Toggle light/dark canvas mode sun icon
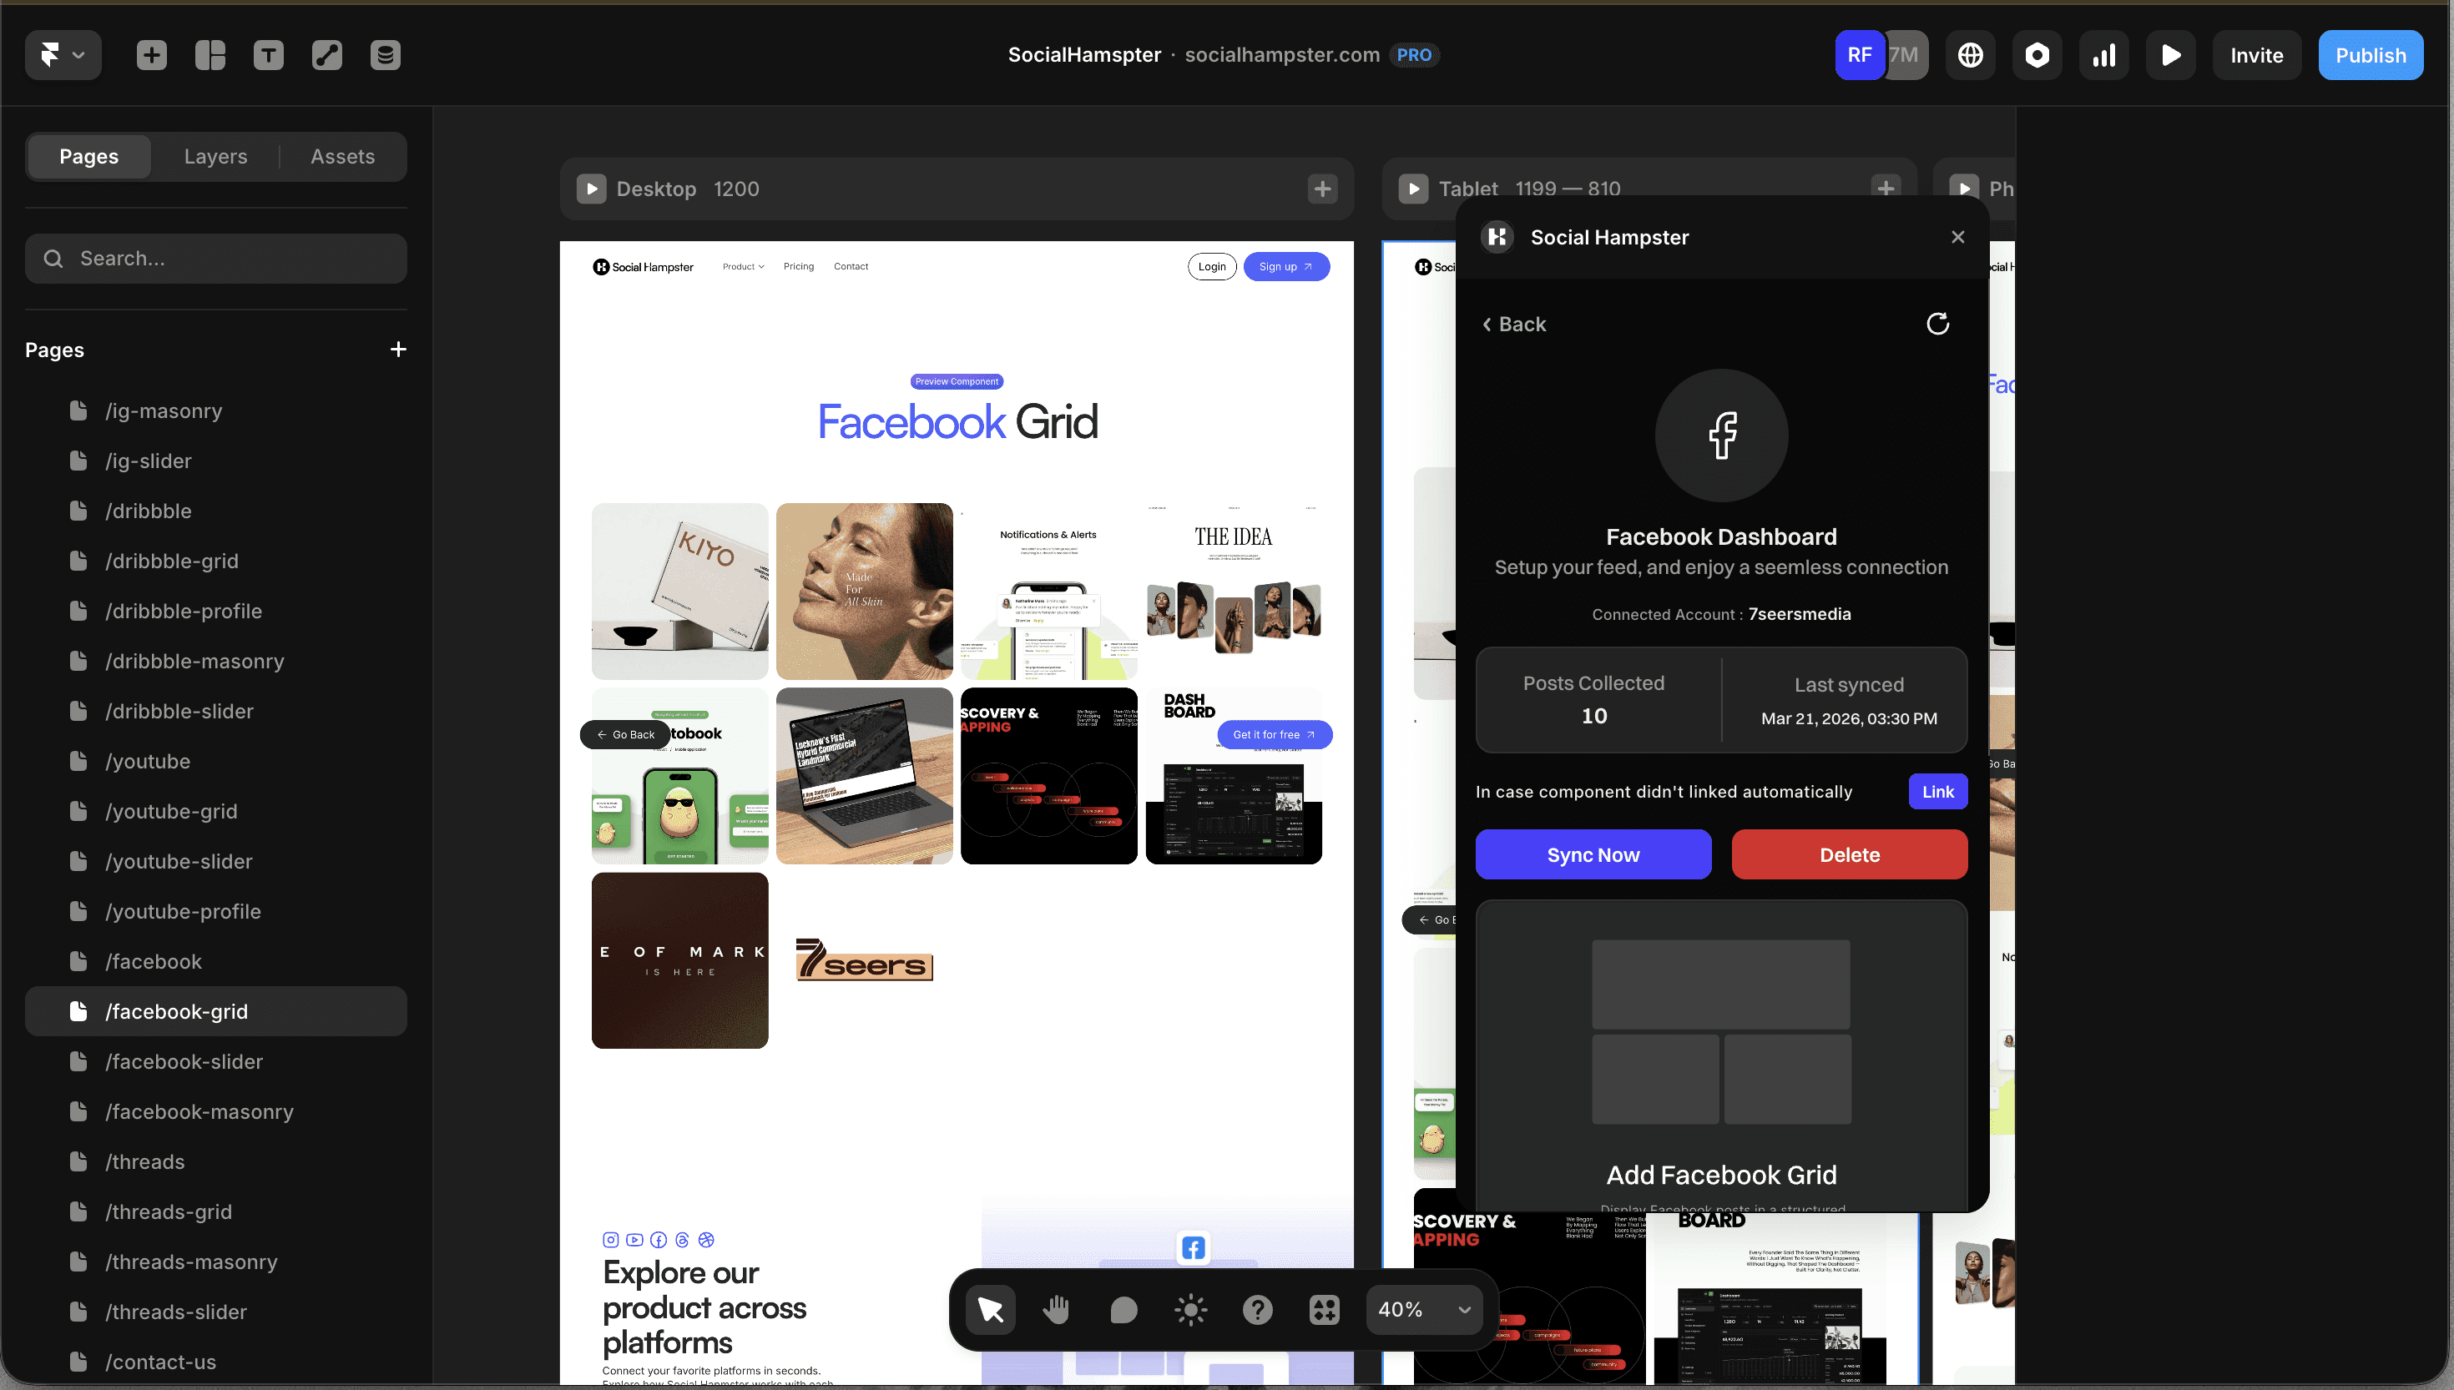 (x=1189, y=1309)
